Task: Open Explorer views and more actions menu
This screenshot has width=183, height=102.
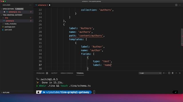Action: tap(30, 5)
